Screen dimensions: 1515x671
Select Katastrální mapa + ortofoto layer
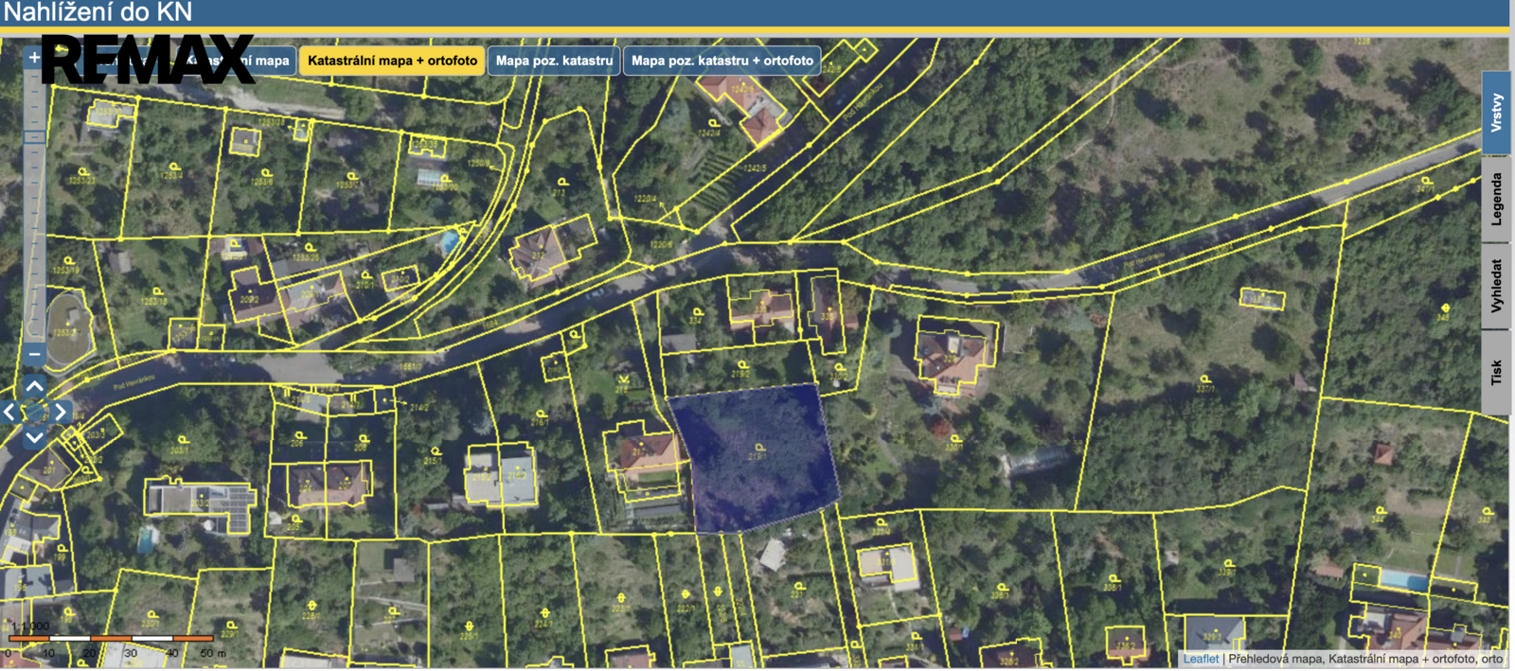pyautogui.click(x=392, y=61)
